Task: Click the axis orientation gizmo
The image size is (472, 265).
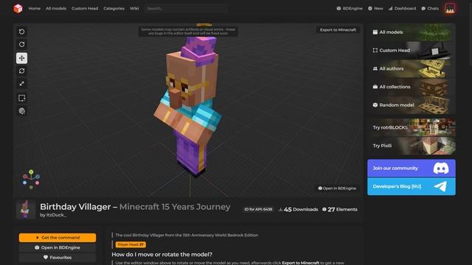Action: pyautogui.click(x=31, y=180)
